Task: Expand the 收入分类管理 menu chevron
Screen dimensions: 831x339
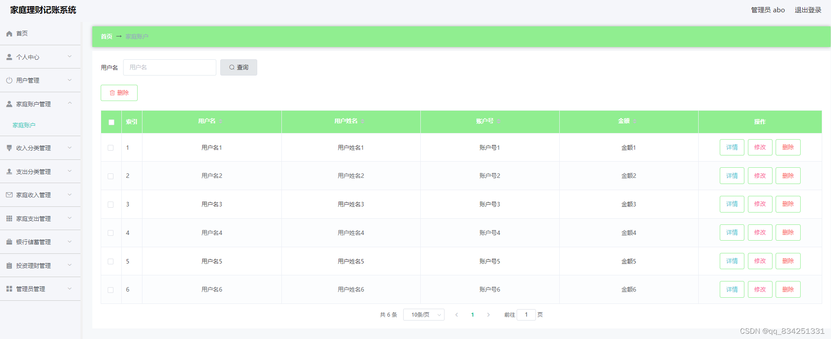Action: pyautogui.click(x=69, y=148)
